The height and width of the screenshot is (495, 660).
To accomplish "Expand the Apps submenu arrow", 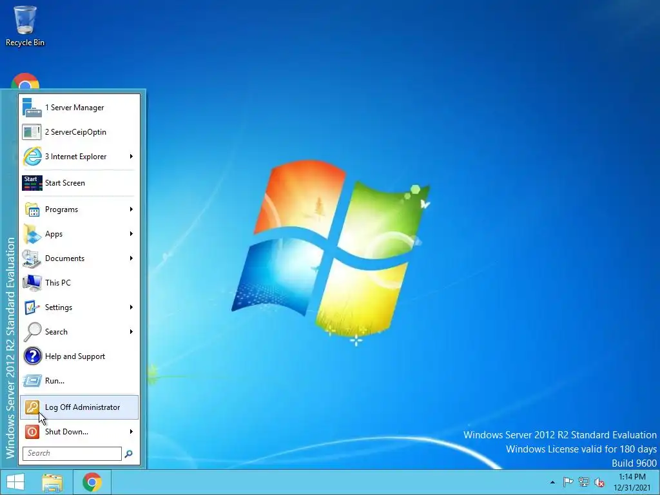I will point(131,233).
